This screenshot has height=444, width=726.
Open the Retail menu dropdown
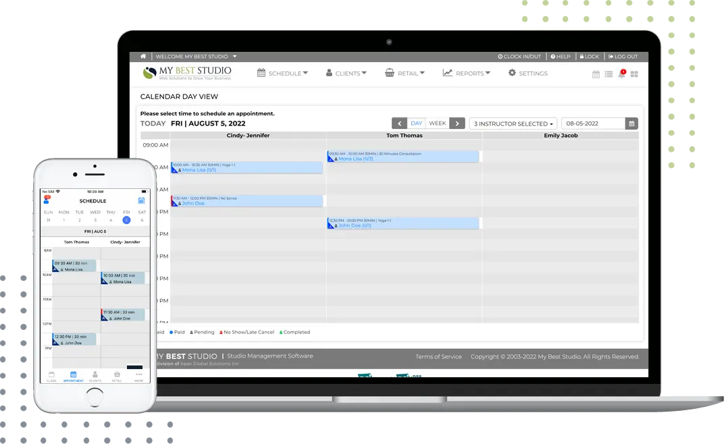(405, 73)
